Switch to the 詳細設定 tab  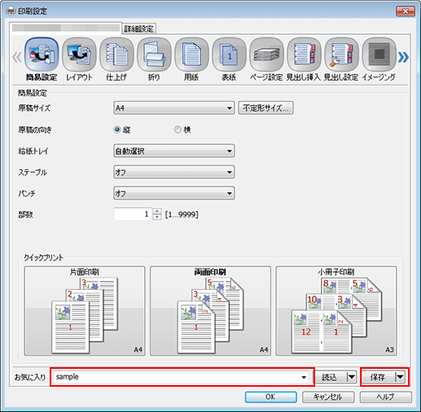(x=139, y=28)
